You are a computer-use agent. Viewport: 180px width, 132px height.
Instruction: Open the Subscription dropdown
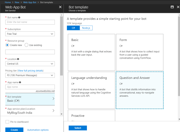coord(30,34)
